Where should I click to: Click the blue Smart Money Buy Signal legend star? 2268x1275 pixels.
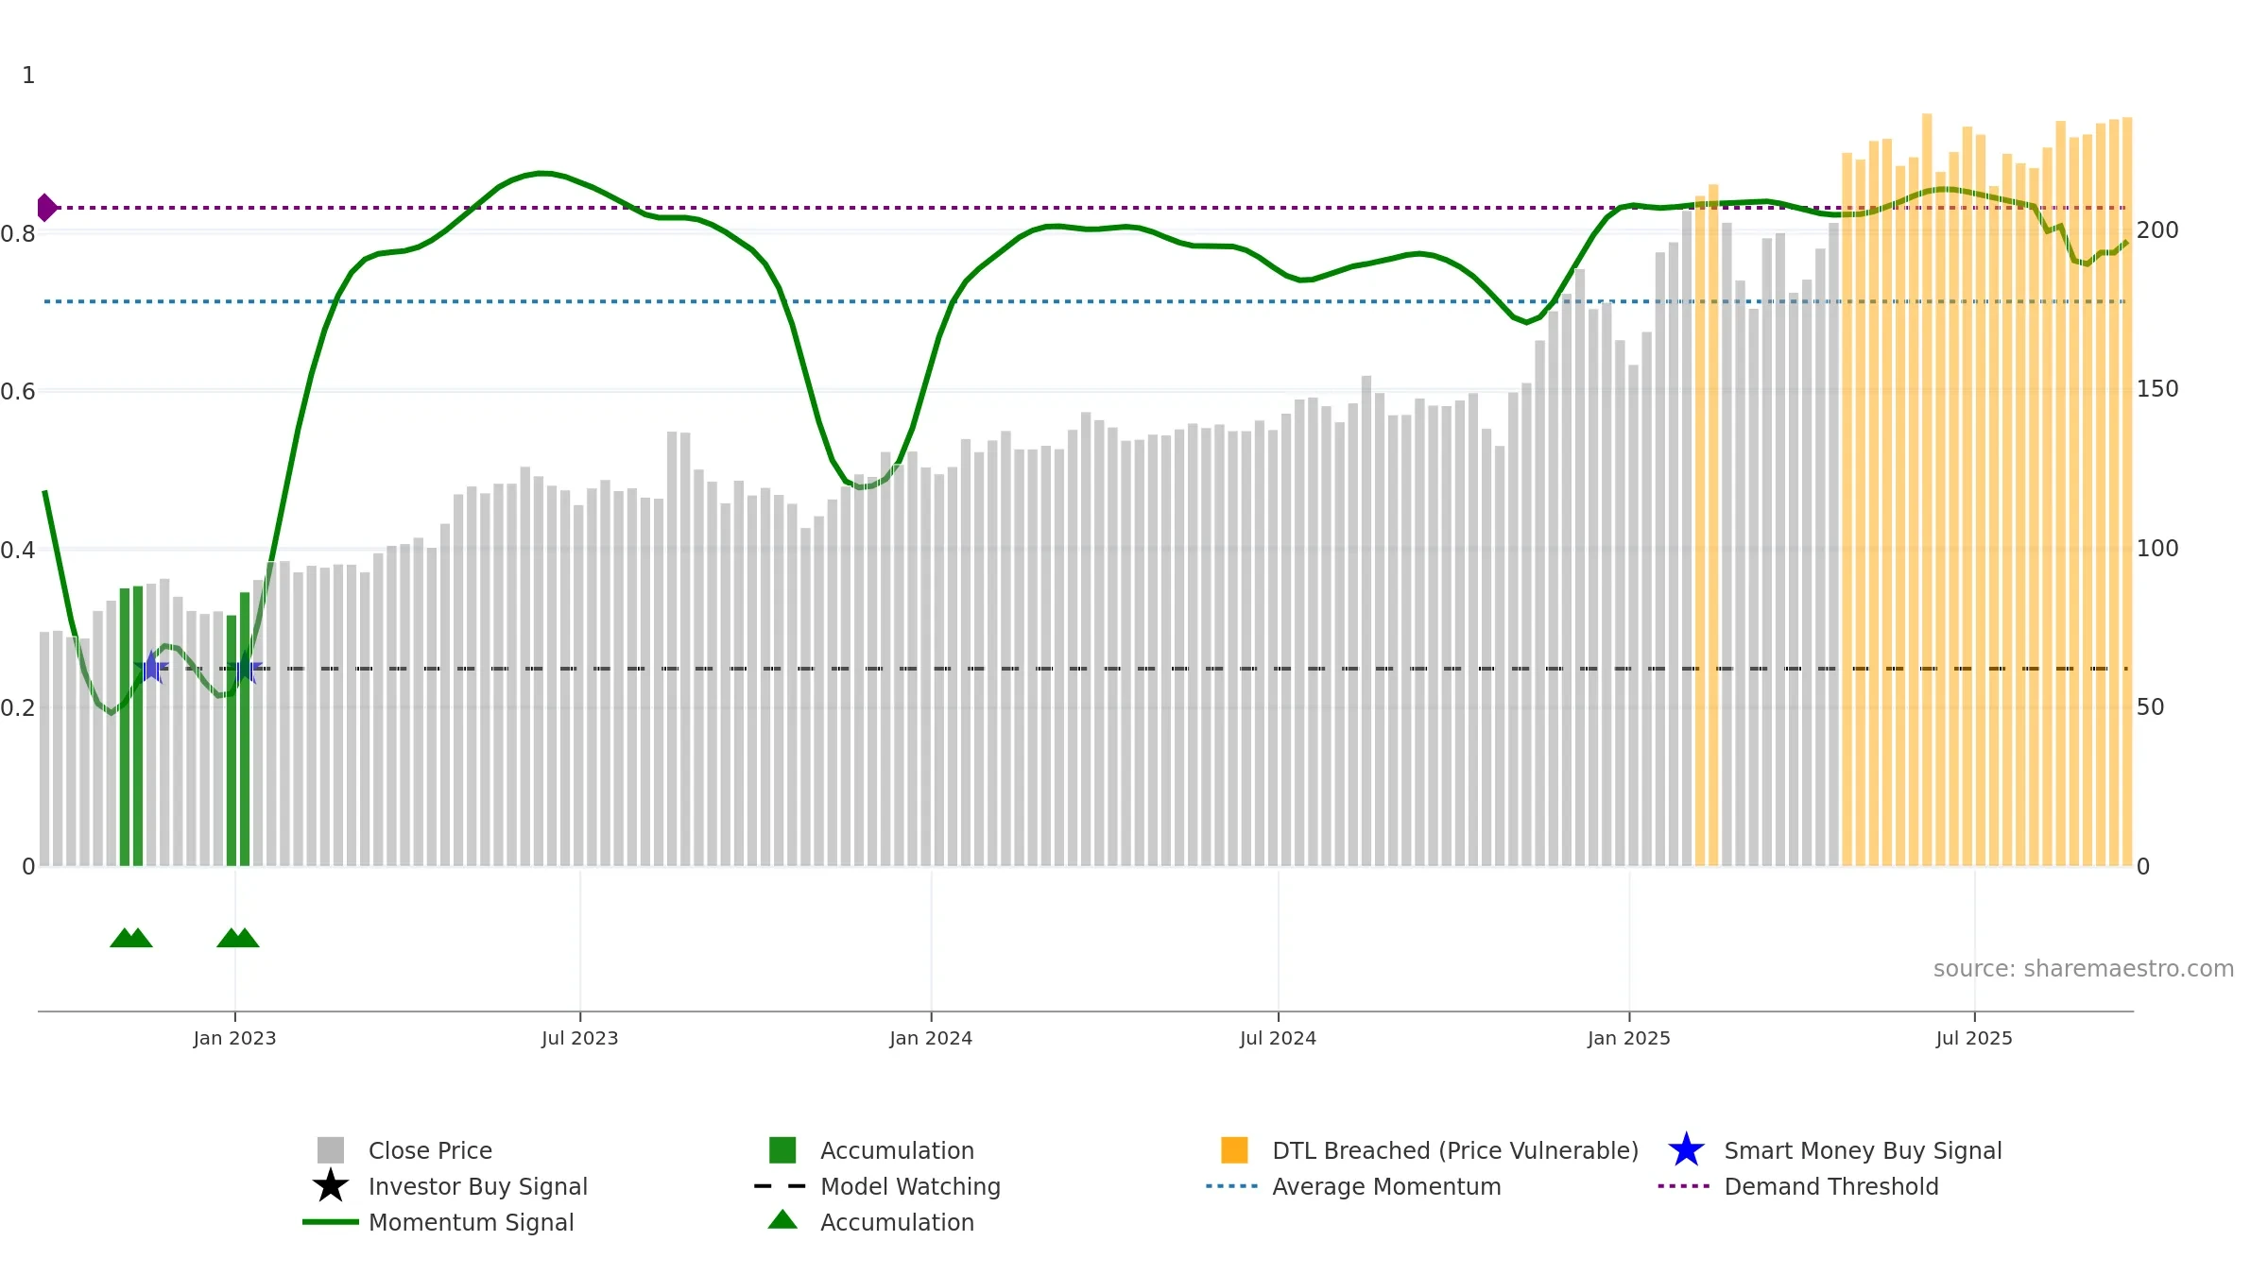[x=1686, y=1150]
